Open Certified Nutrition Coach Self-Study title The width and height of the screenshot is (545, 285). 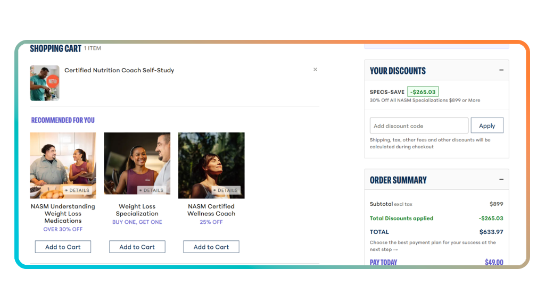pyautogui.click(x=119, y=70)
